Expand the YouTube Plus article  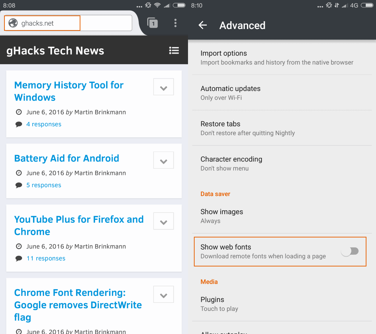coord(163,221)
